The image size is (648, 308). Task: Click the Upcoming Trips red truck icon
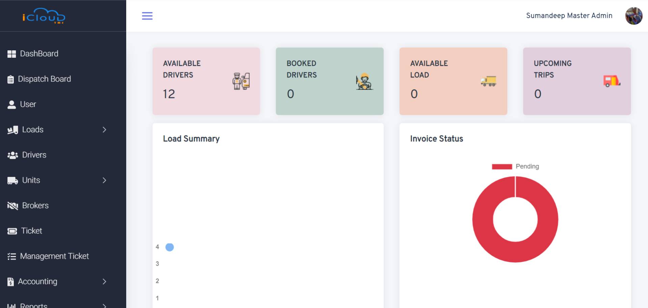(612, 81)
